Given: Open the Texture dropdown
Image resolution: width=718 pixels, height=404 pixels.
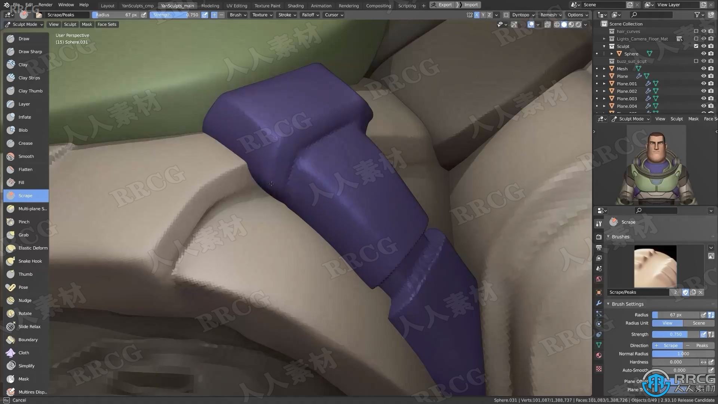Looking at the screenshot, I should (x=262, y=15).
